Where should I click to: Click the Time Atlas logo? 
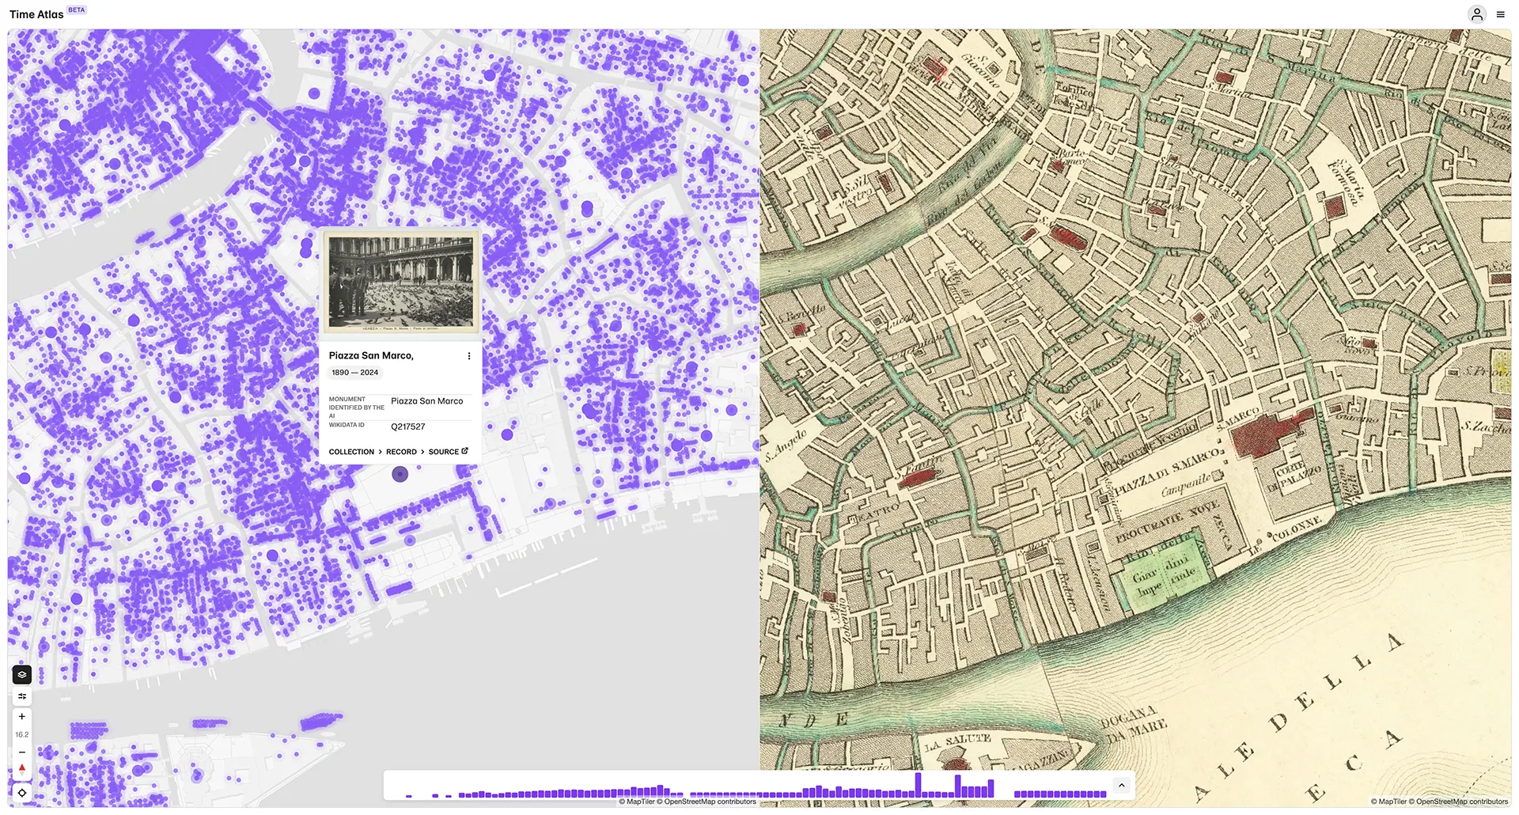point(36,14)
